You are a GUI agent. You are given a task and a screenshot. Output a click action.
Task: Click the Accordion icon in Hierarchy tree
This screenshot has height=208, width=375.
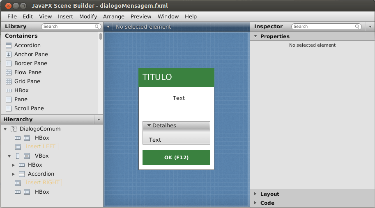click(22, 174)
